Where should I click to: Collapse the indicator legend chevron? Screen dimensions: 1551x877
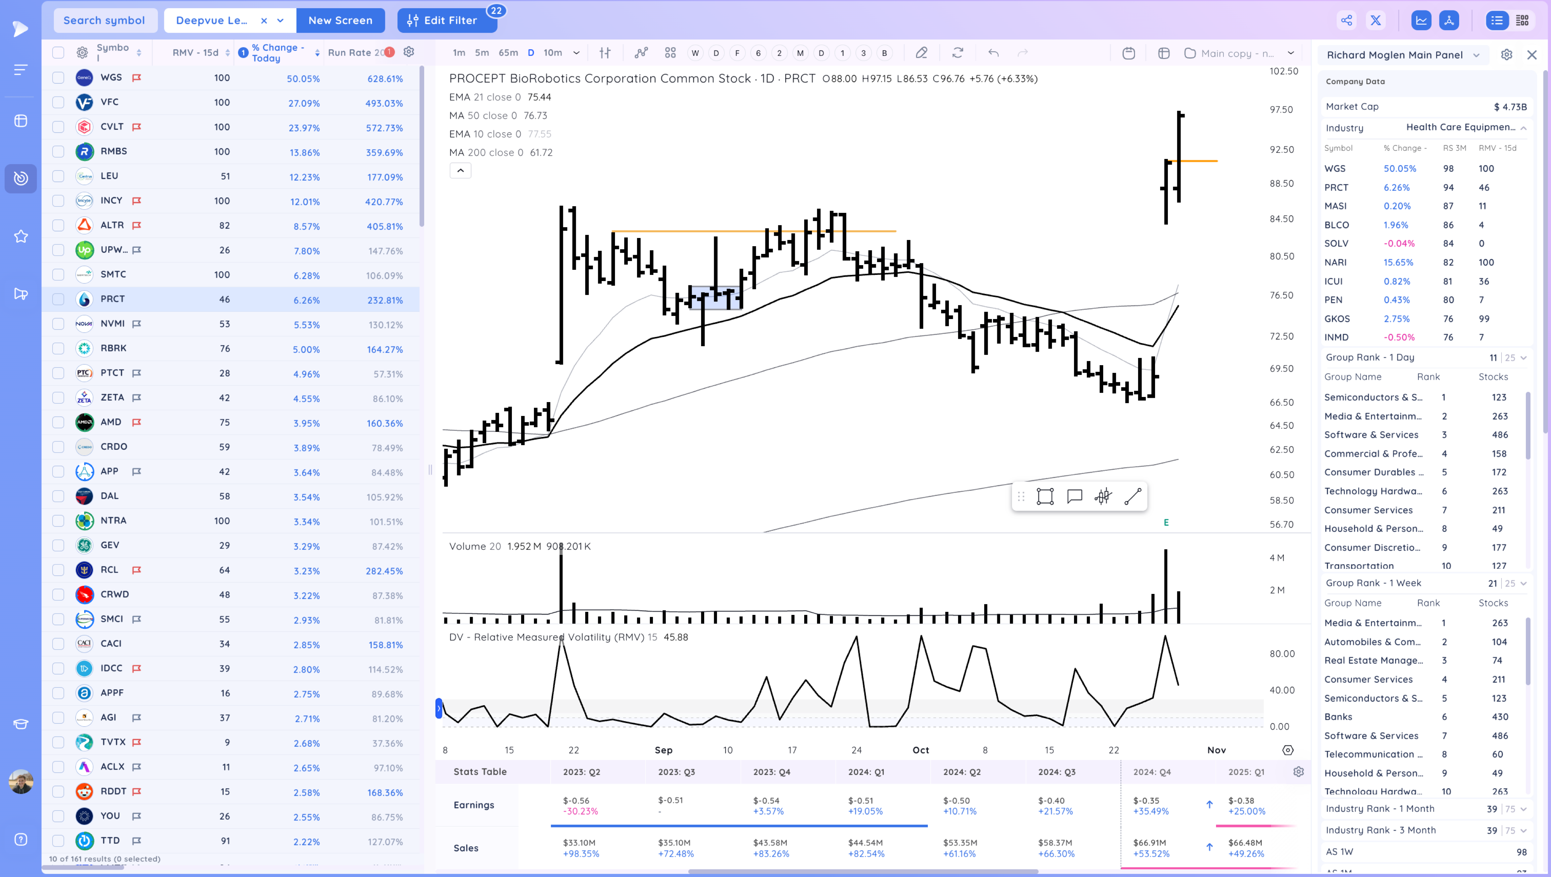460,171
